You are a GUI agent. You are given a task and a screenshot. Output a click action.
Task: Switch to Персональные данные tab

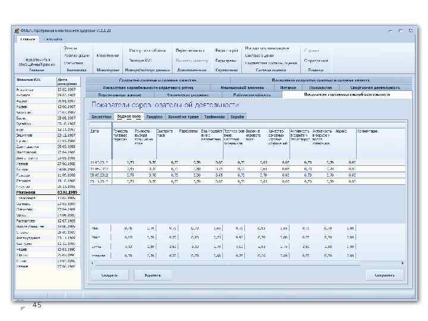pyautogui.click(x=120, y=95)
